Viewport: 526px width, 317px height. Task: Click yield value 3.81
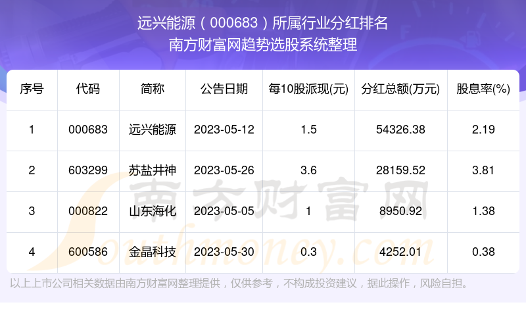pos(483,170)
